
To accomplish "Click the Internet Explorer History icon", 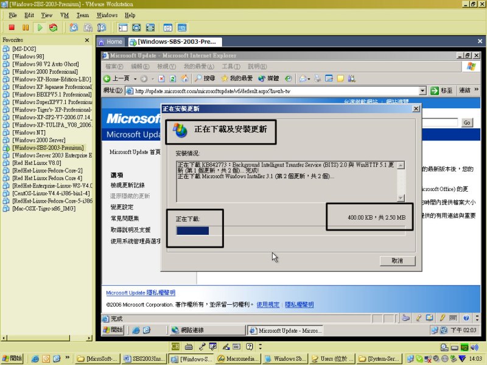I will click(x=288, y=78).
